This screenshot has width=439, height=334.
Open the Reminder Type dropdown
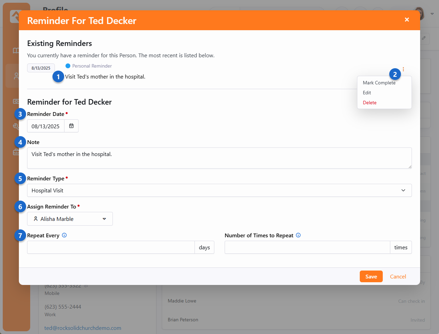pos(219,190)
